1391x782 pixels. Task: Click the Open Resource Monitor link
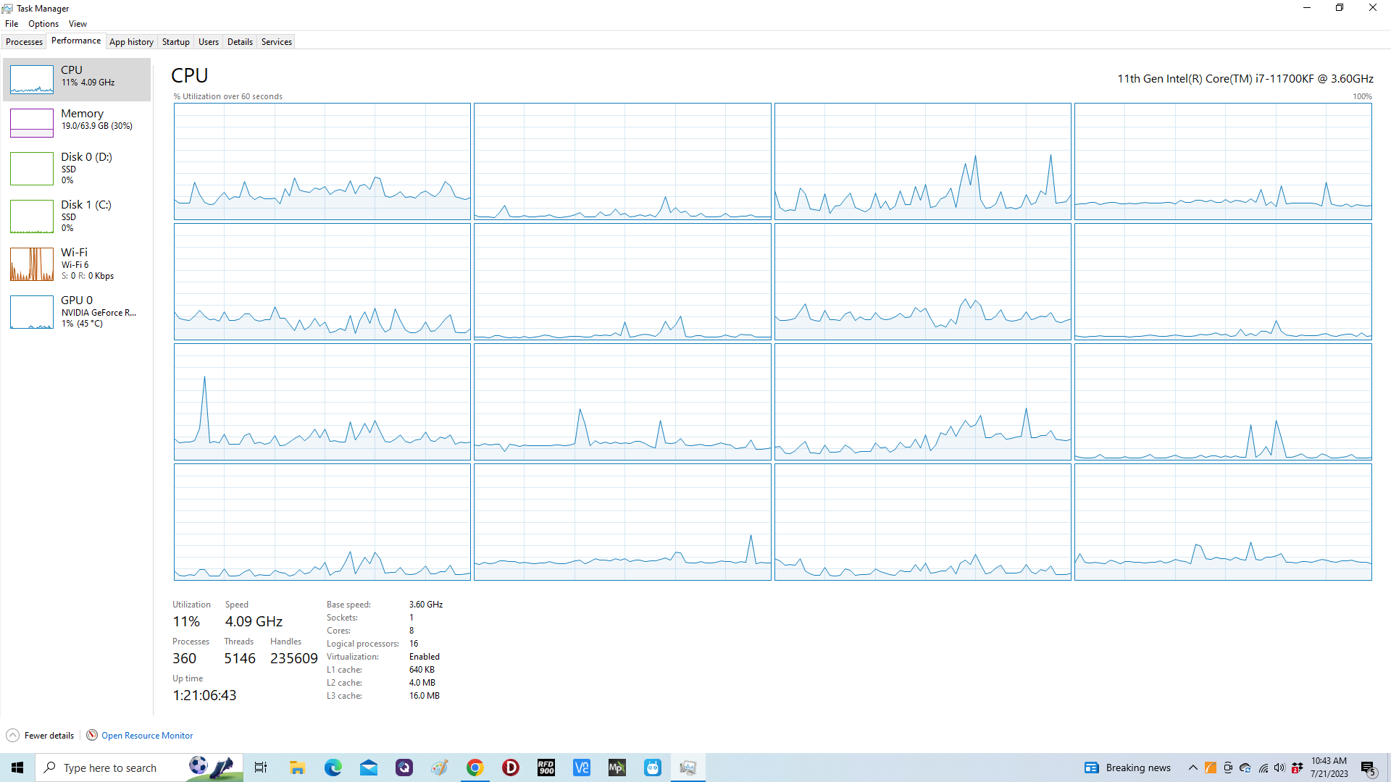(x=147, y=735)
